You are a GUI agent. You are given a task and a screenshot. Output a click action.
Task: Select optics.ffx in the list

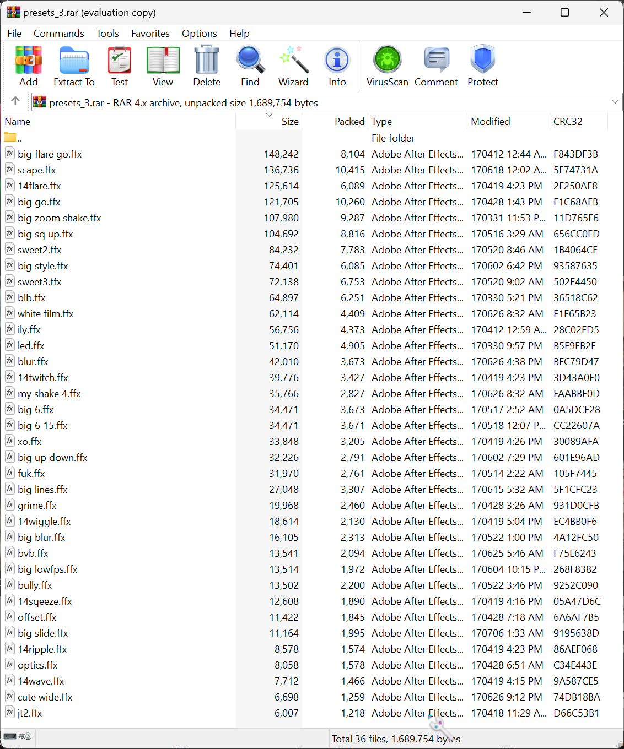click(37, 665)
